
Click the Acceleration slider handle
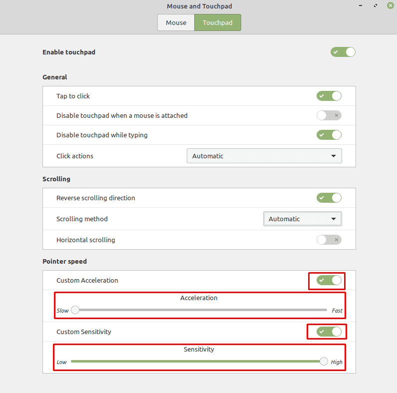pyautogui.click(x=75, y=310)
